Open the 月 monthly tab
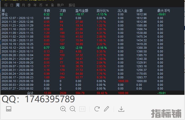 pyautogui.click(x=23, y=5)
